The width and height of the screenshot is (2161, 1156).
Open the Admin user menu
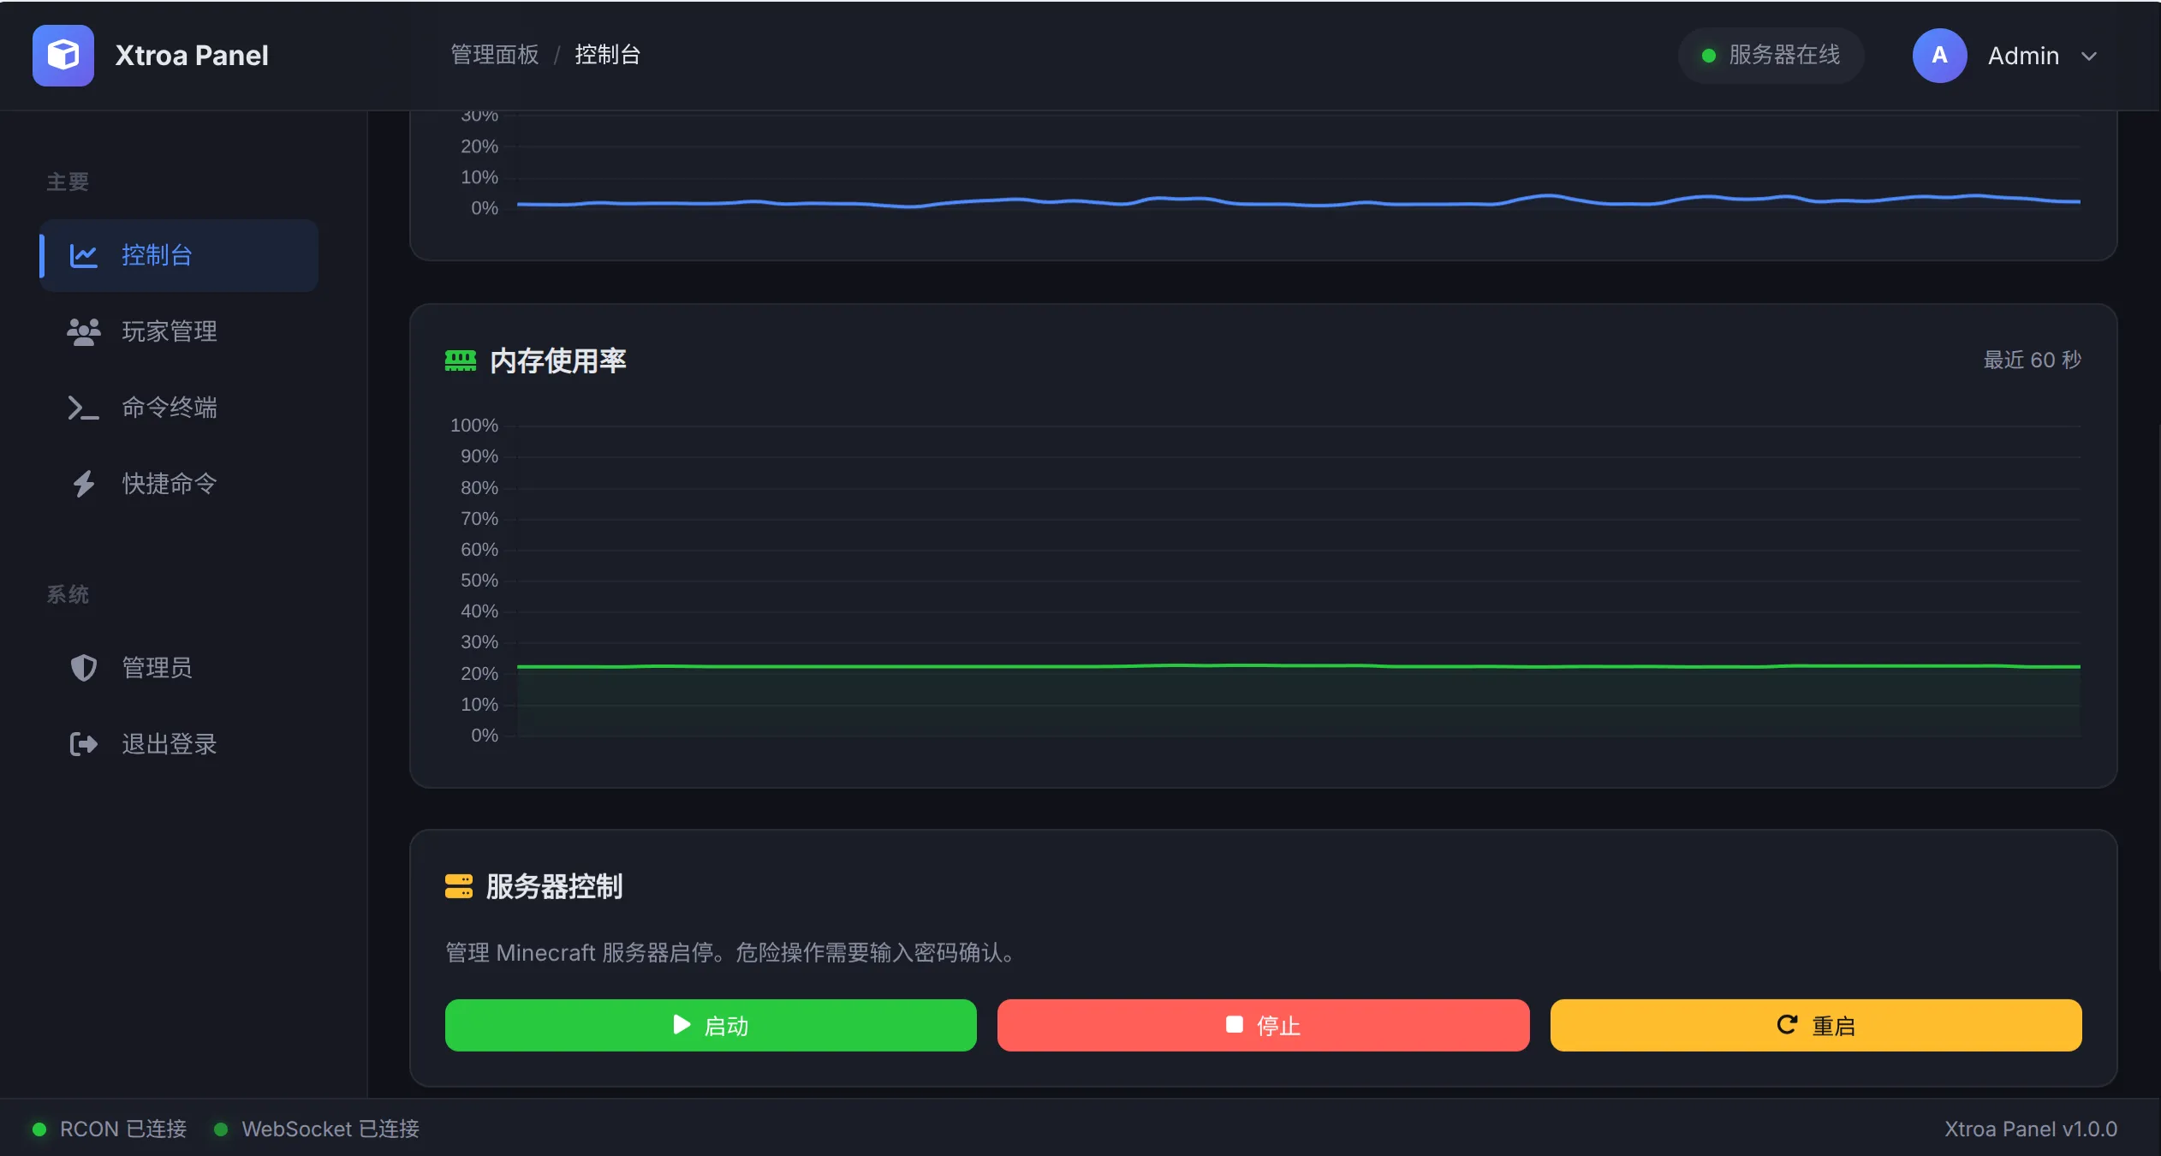pyautogui.click(x=2022, y=57)
